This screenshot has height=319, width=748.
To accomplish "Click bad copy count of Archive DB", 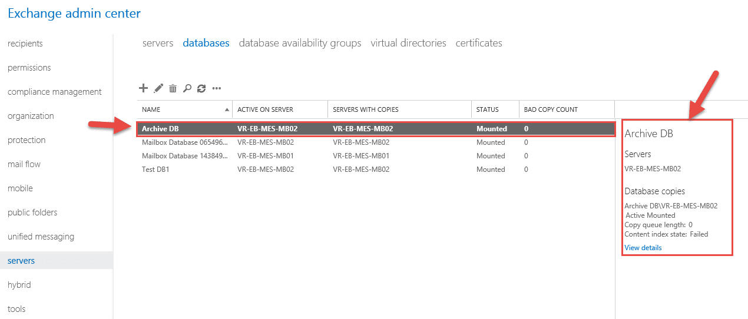I will point(526,129).
